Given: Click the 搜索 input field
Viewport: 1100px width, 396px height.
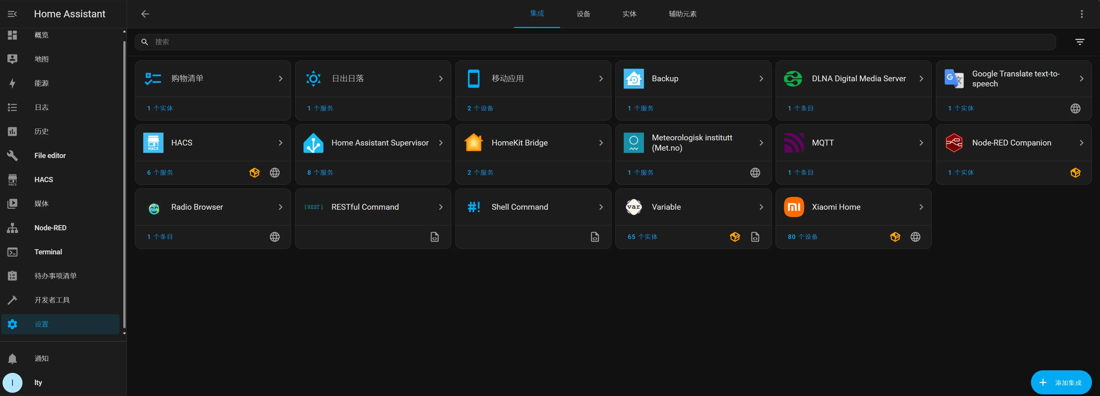Looking at the screenshot, I should click(x=598, y=42).
